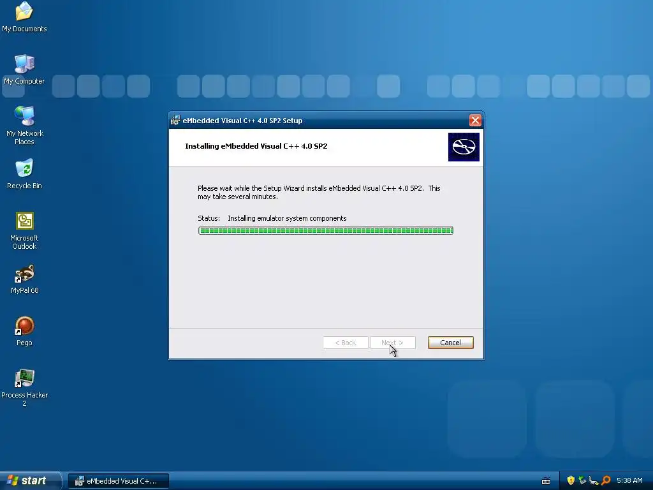Activate the eMbedded Visual C++ taskbar button
This screenshot has height=490, width=653.
pos(118,481)
